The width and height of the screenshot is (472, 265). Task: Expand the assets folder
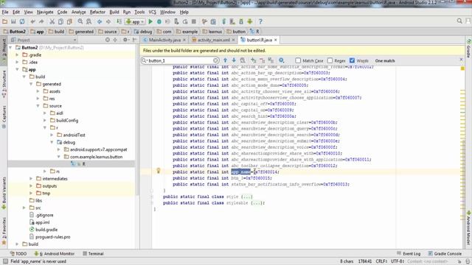coord(38,91)
